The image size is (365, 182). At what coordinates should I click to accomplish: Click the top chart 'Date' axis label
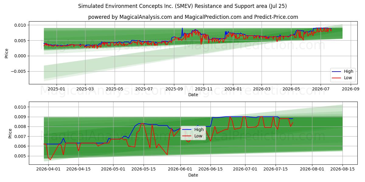pos(193,95)
